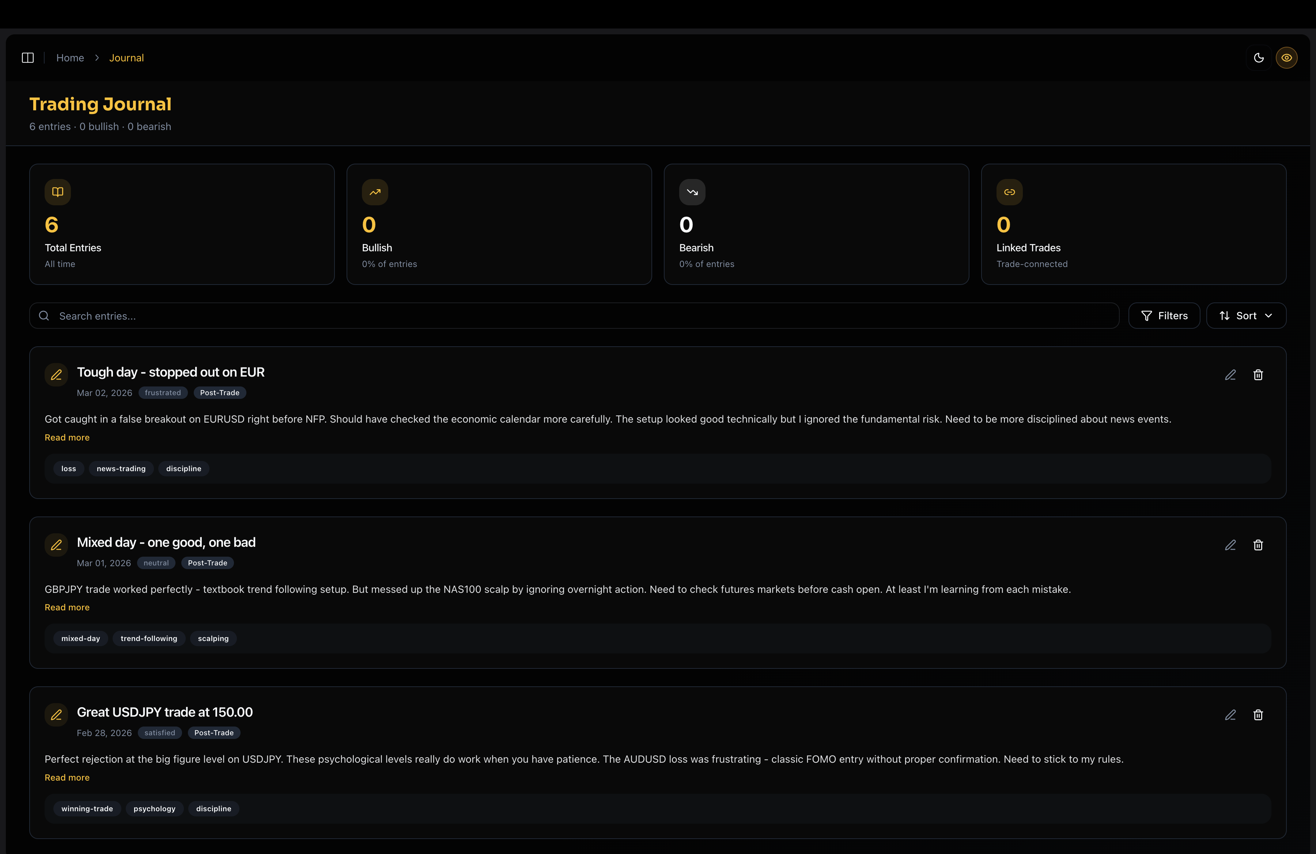This screenshot has height=854, width=1316.
Task: Open the Sort dropdown
Action: click(1245, 316)
